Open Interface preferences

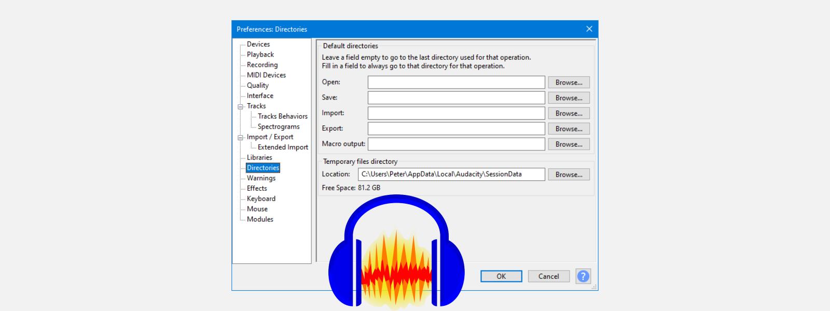point(260,96)
